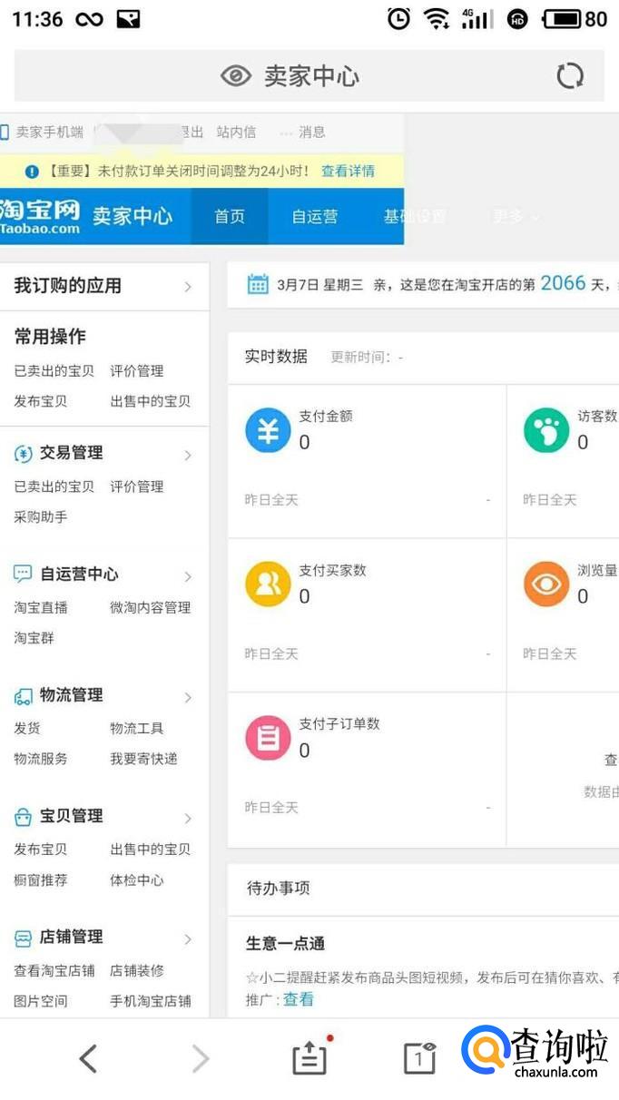Tap the browser refresh icon
This screenshot has width=619, height=1100.
click(570, 76)
